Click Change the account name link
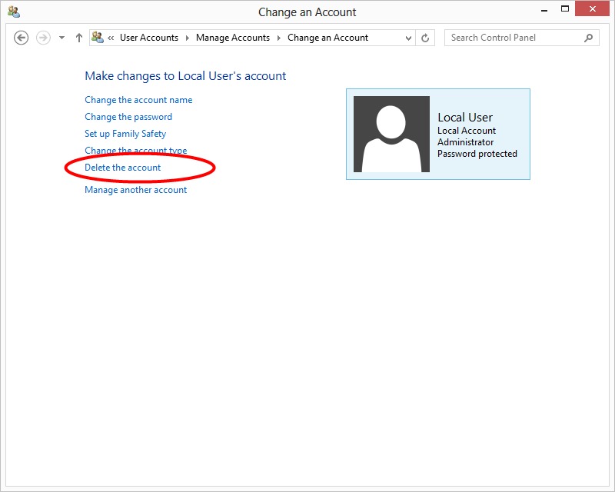The width and height of the screenshot is (615, 492). [x=138, y=100]
